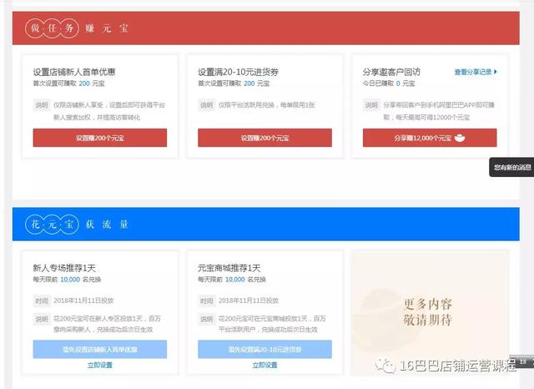Click 首次设置可赚取 200 元宝 under 设置满20-10元进货券

click(x=234, y=83)
